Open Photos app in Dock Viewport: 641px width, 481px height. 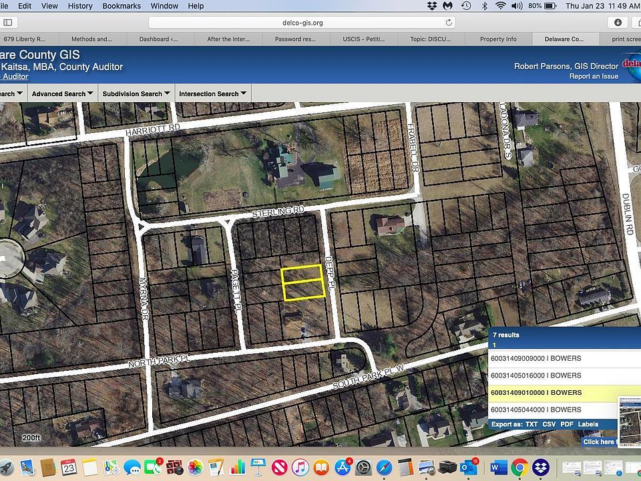click(196, 467)
